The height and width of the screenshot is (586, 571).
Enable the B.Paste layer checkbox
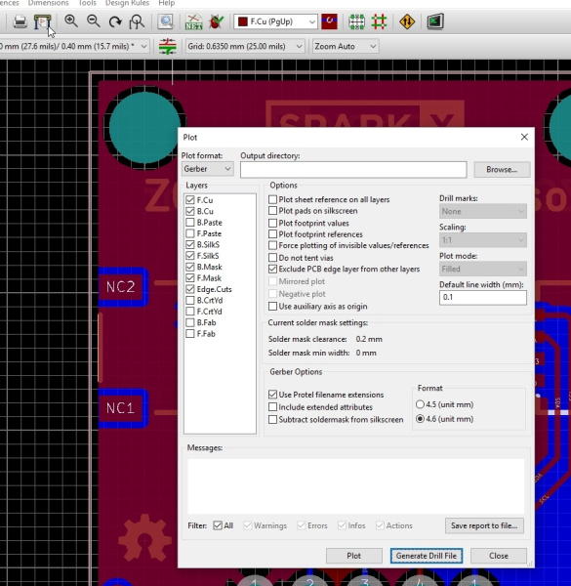[190, 223]
